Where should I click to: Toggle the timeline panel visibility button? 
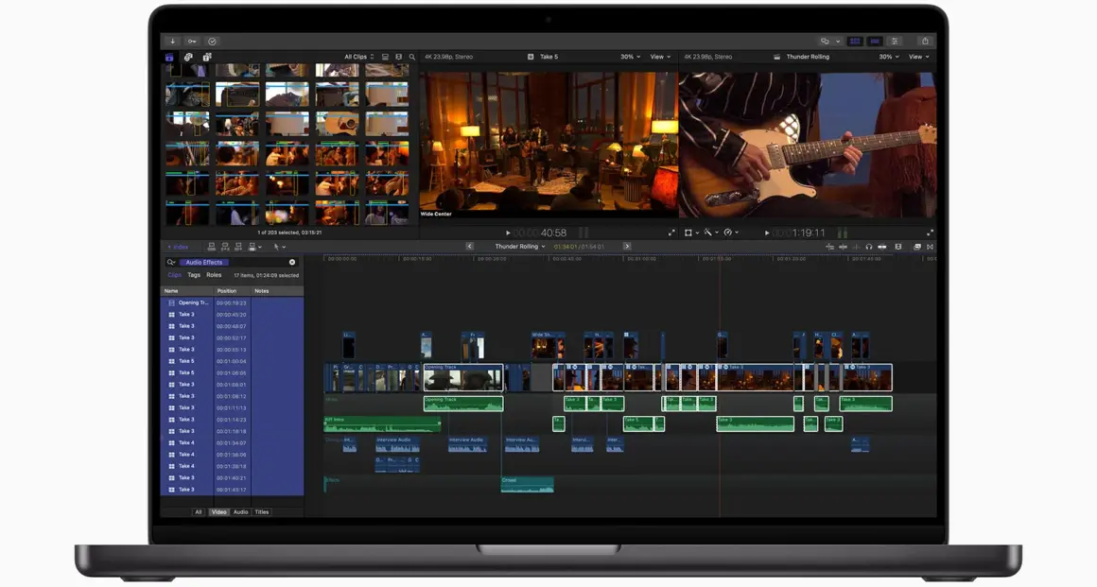pyautogui.click(x=875, y=42)
